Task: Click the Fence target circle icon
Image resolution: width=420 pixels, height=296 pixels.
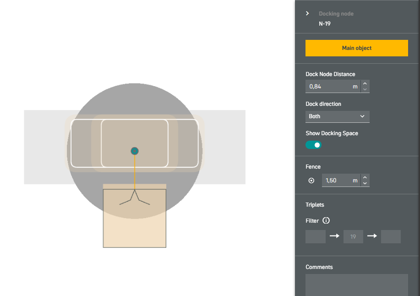Action: [x=311, y=181]
